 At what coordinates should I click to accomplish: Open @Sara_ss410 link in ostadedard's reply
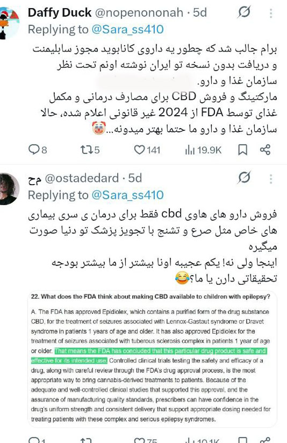click(128, 195)
